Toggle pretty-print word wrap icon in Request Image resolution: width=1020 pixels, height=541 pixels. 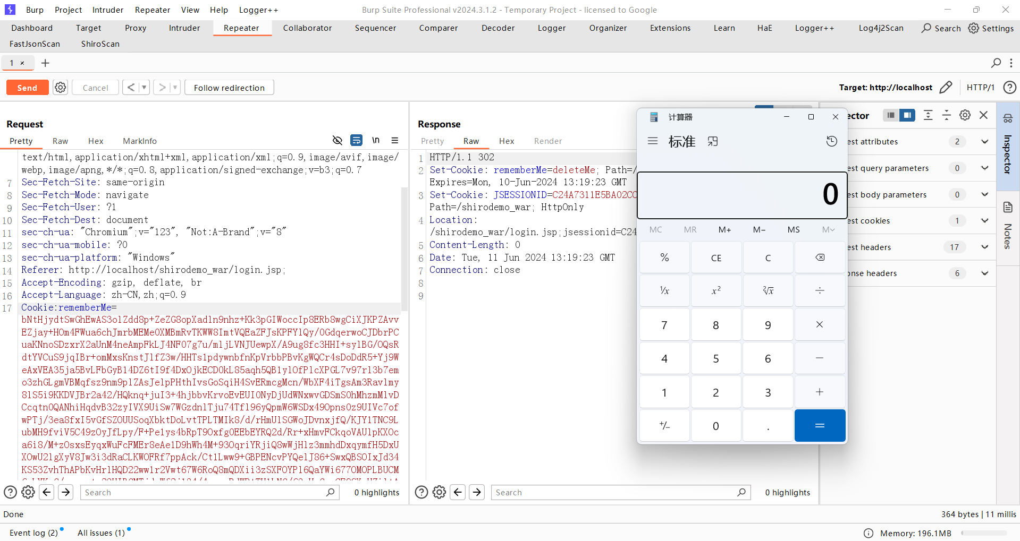(356, 140)
